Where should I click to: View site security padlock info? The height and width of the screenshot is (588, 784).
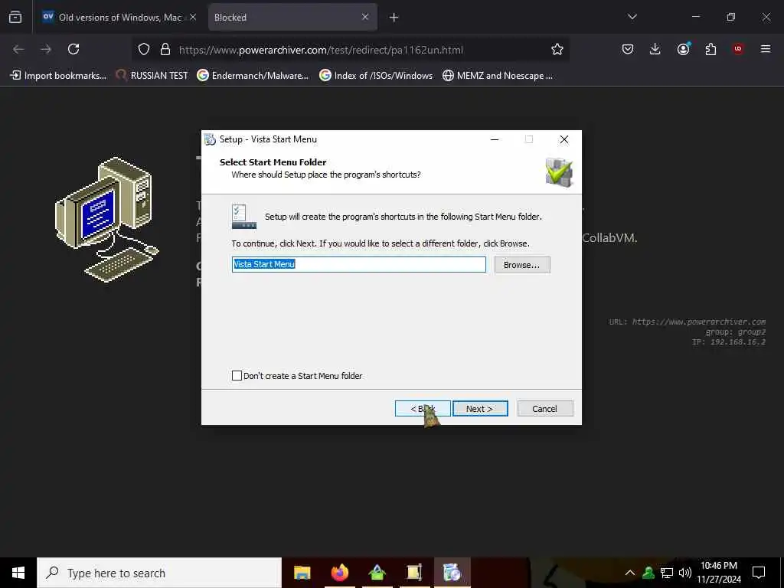(x=165, y=49)
